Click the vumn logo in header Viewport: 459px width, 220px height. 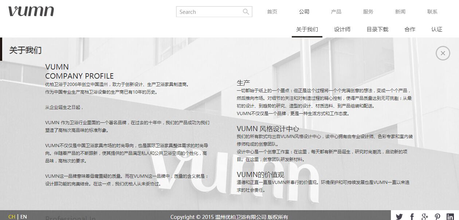(x=31, y=11)
